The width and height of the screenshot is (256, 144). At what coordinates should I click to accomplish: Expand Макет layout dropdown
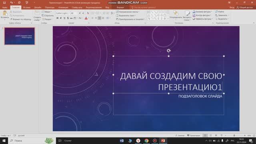click(x=47, y=12)
